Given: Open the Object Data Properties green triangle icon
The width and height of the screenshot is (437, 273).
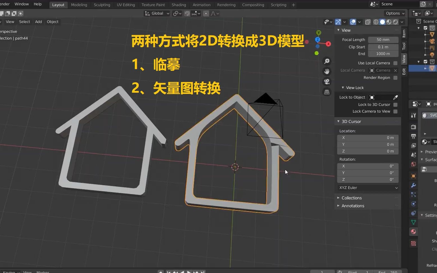Looking at the screenshot, I should point(413,222).
